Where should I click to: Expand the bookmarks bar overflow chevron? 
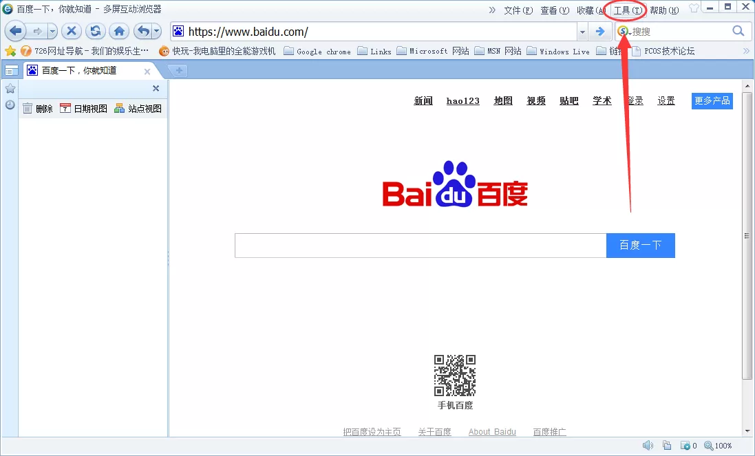746,51
